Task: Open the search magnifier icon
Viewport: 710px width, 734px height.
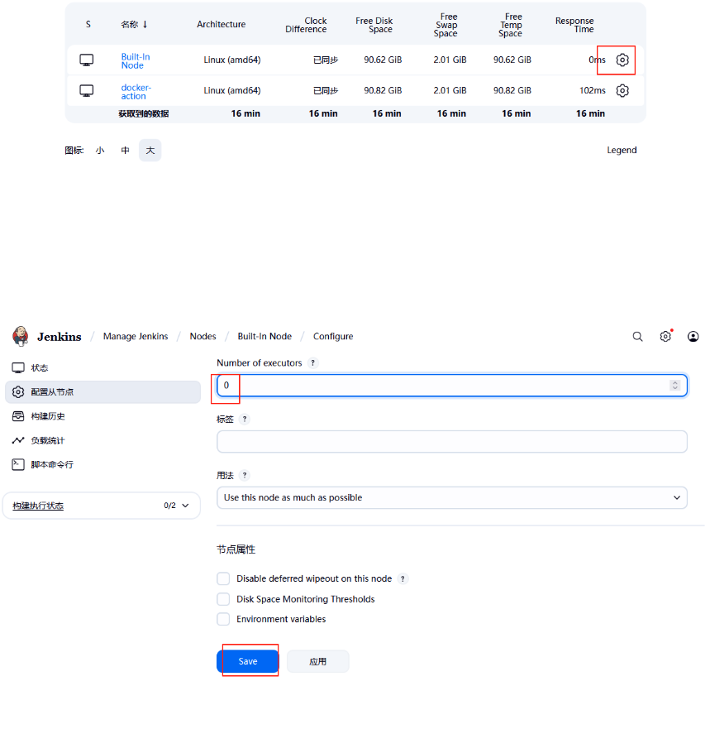Action: point(637,337)
